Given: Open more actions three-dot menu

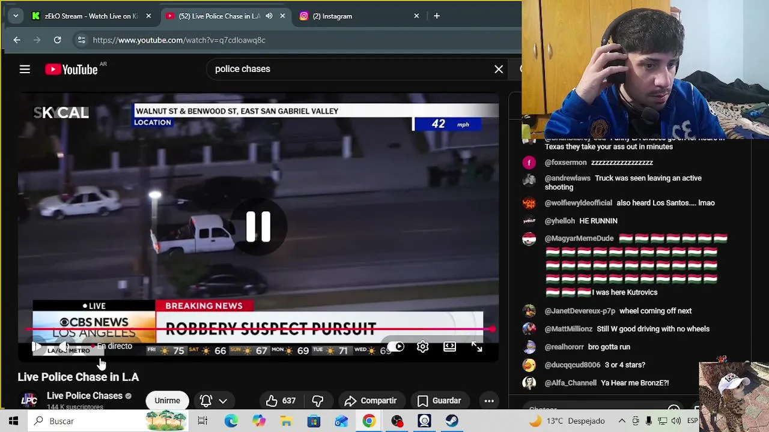Looking at the screenshot, I should [x=489, y=400].
